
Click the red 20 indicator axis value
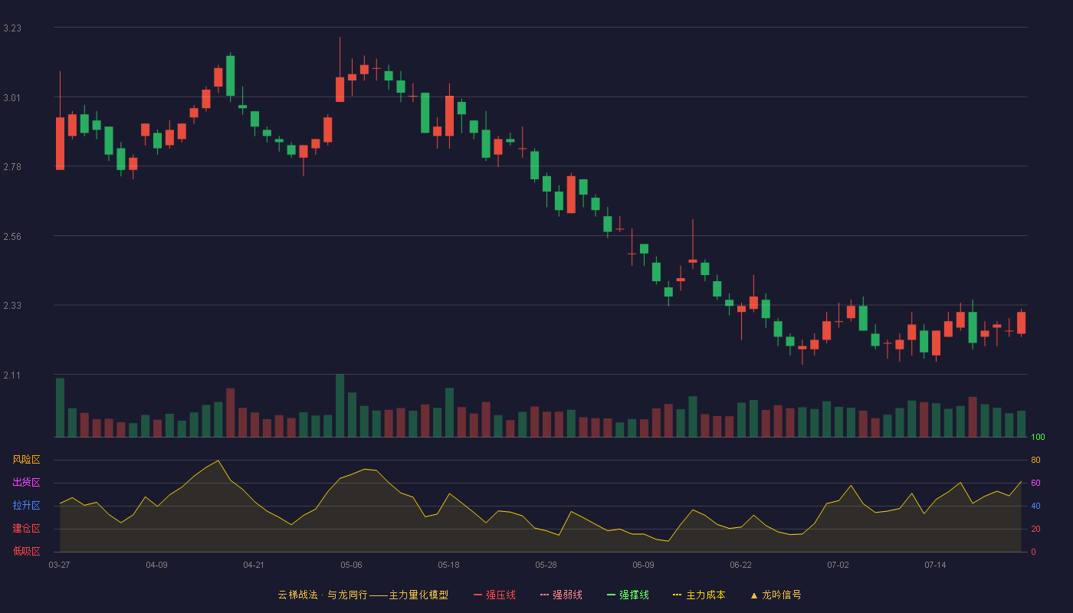pos(1035,529)
